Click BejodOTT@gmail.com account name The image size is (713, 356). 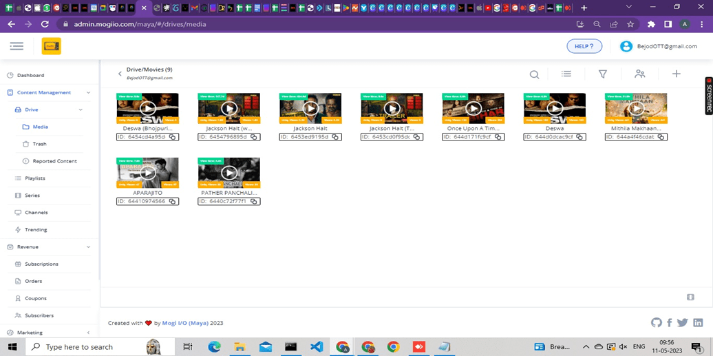click(x=667, y=46)
